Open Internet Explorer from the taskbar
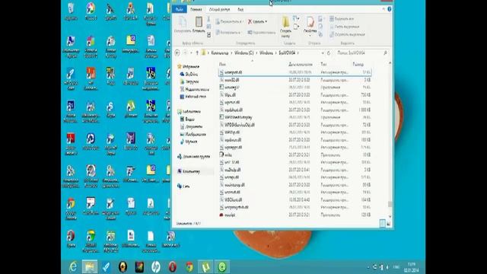 coord(73,266)
